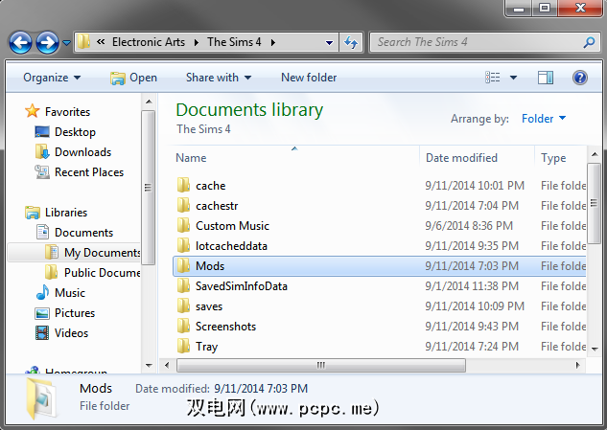
Task: Click the horizontal scrollbar thumb in file list
Action: (321, 365)
